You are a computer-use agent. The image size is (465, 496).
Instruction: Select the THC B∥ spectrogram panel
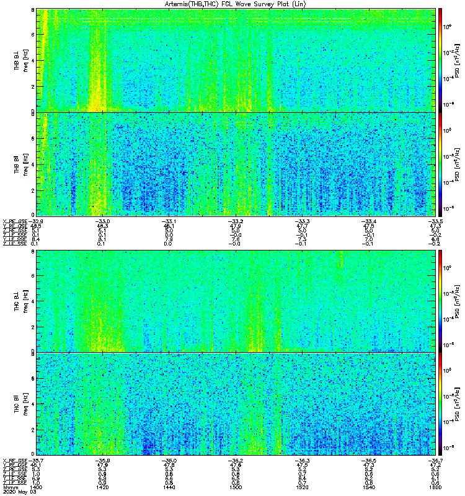(236, 404)
